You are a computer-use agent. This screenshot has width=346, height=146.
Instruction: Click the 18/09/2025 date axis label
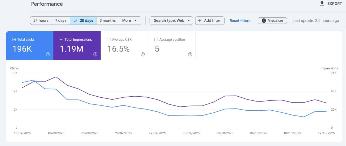click(x=56, y=133)
